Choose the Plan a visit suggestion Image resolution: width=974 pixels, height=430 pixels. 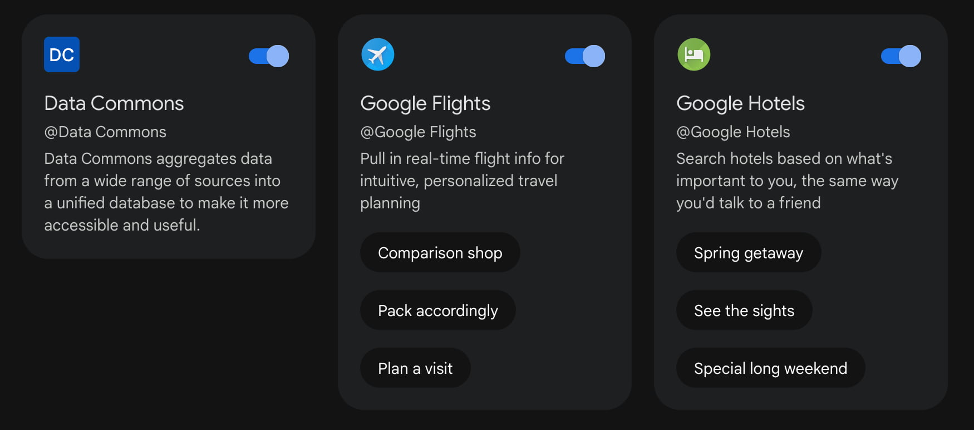pos(415,368)
